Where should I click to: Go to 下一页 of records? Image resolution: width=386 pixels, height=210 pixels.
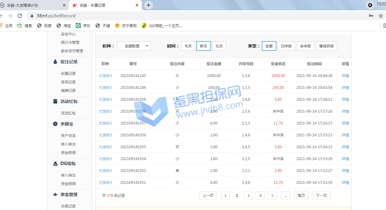tap(321, 196)
